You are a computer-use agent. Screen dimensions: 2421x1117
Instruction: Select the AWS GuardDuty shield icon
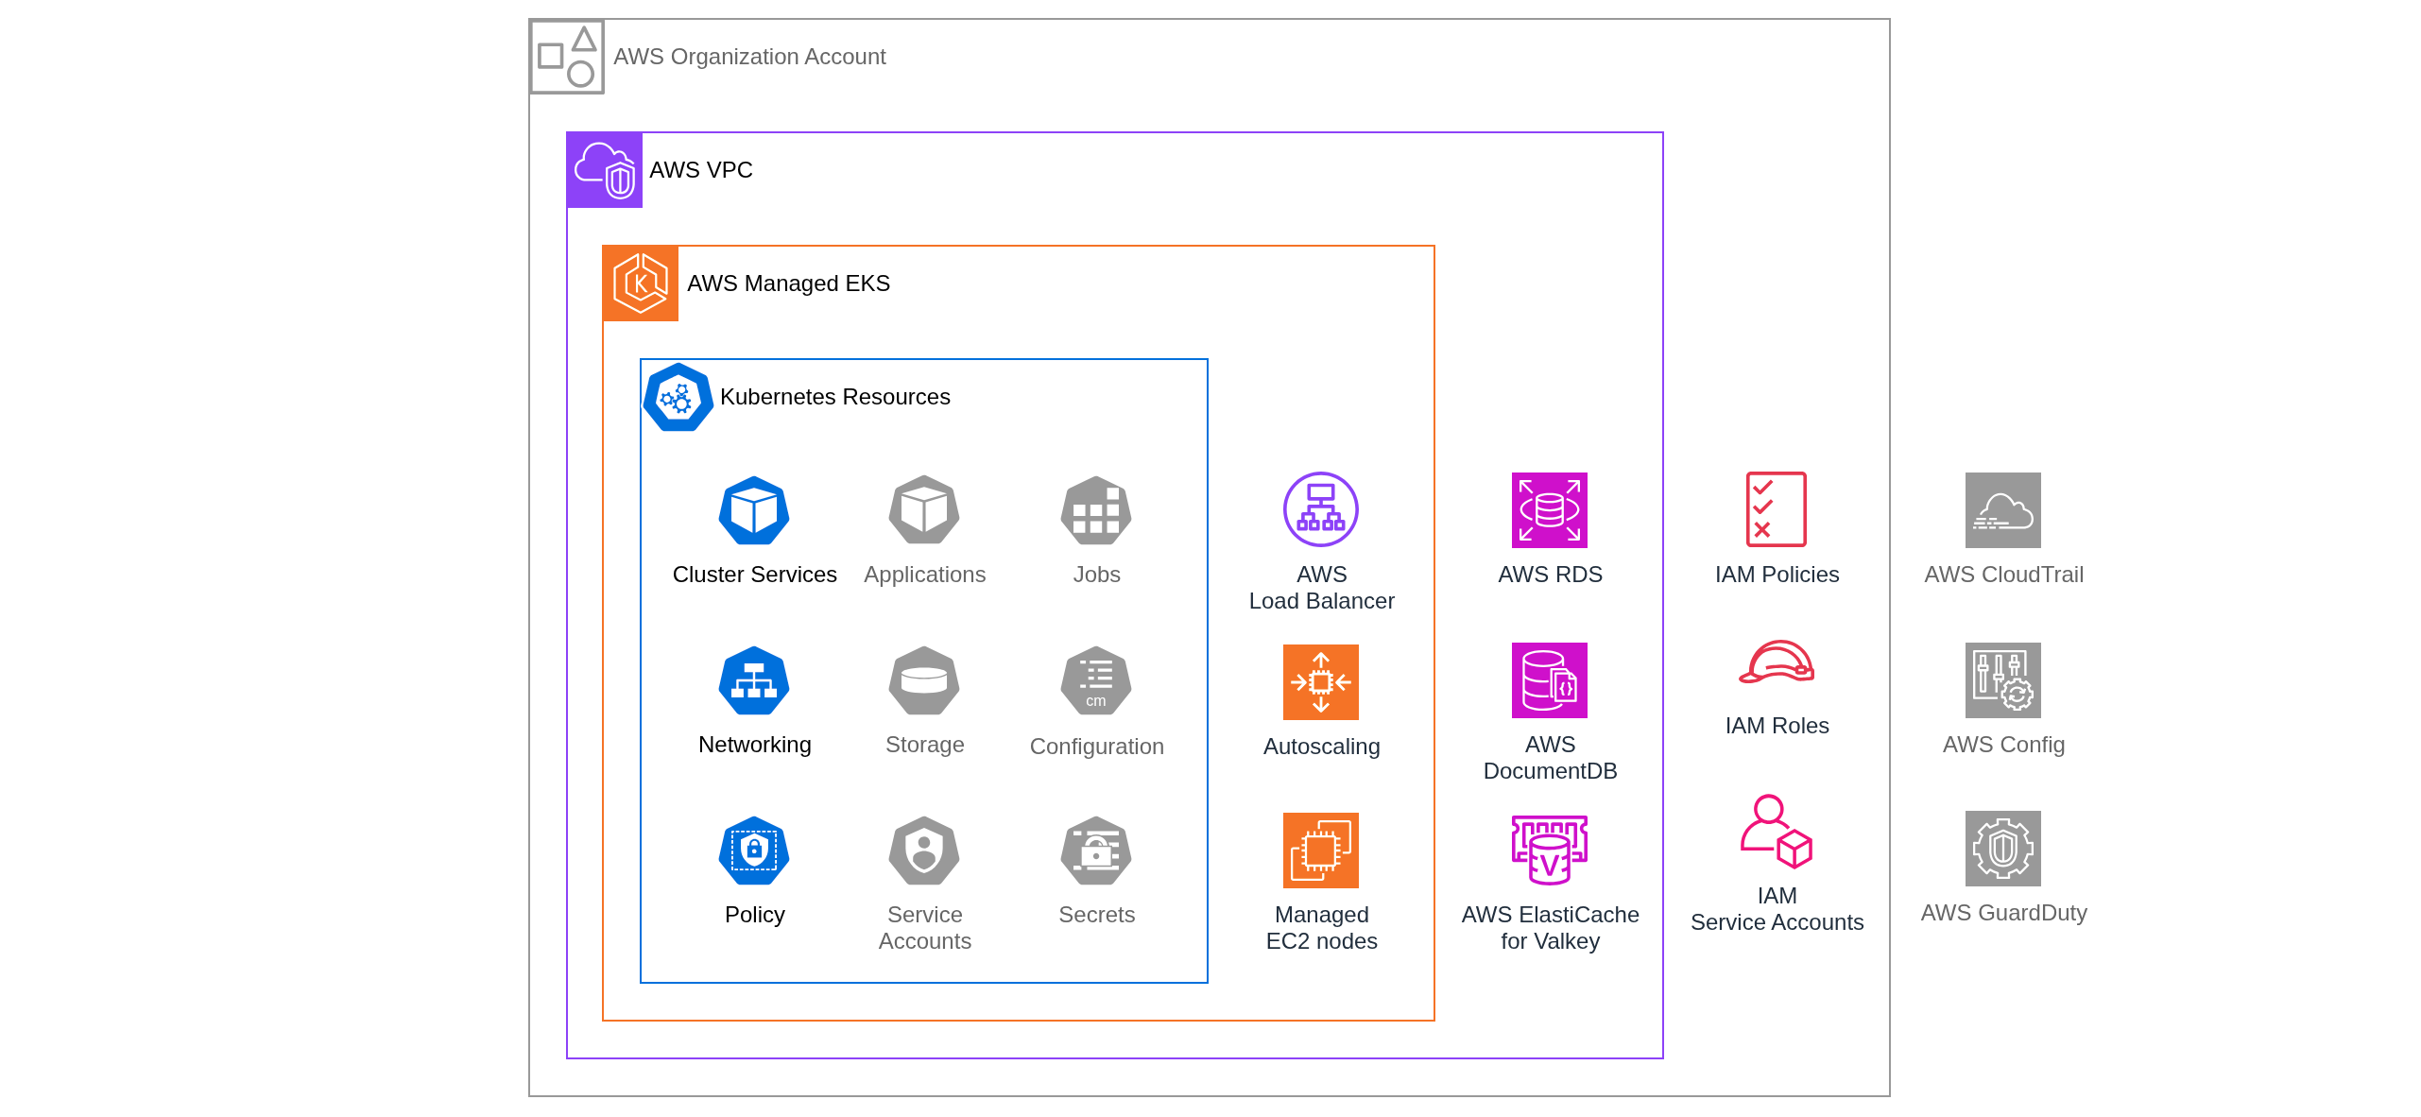coord(2003,849)
